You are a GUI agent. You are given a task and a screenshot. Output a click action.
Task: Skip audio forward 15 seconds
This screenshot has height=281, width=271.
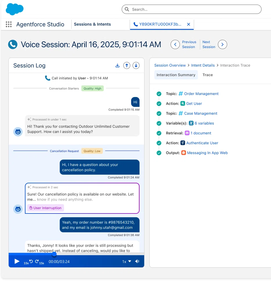[39, 262]
